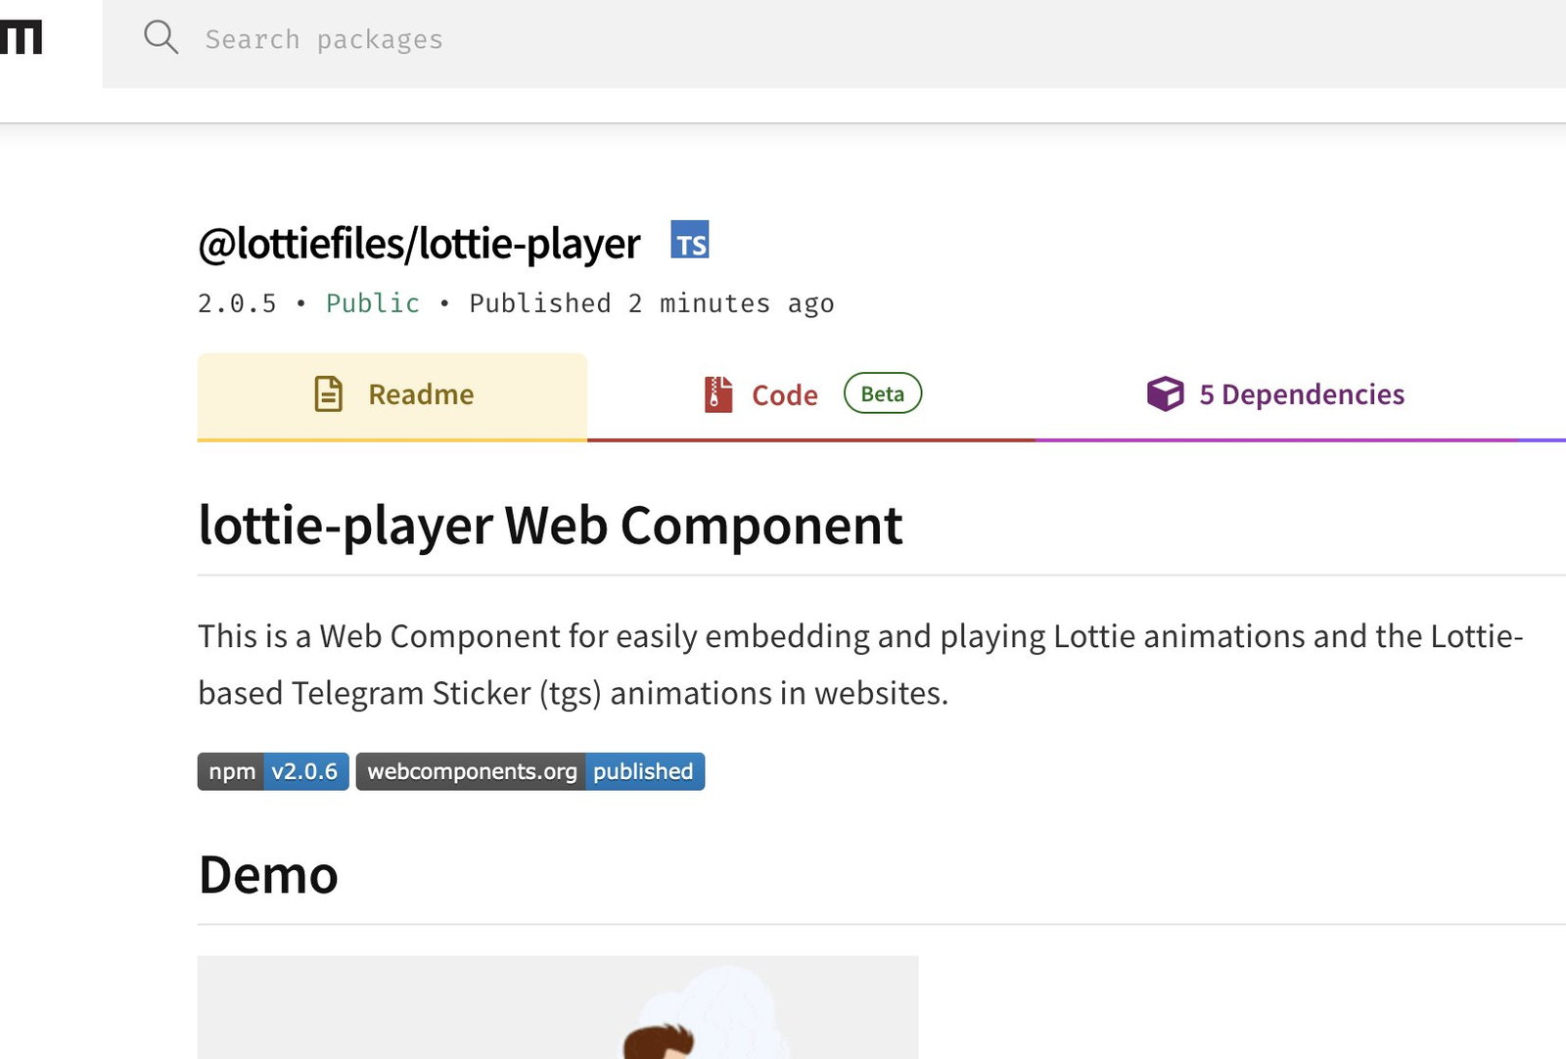The width and height of the screenshot is (1566, 1059).
Task: Open the Readme tab
Action: [392, 396]
